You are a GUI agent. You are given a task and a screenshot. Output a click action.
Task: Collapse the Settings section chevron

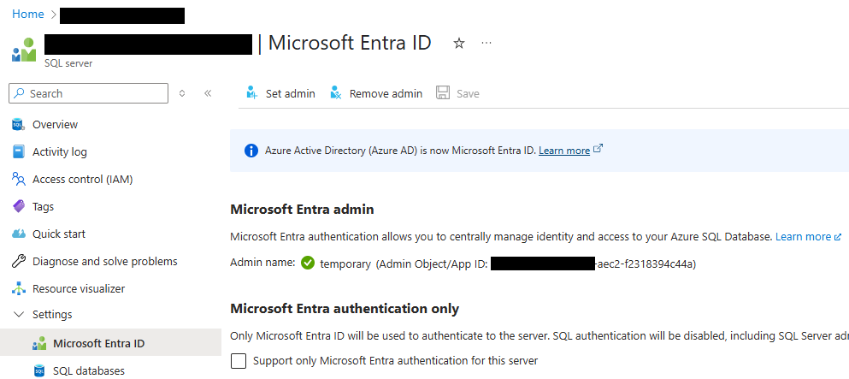(19, 315)
